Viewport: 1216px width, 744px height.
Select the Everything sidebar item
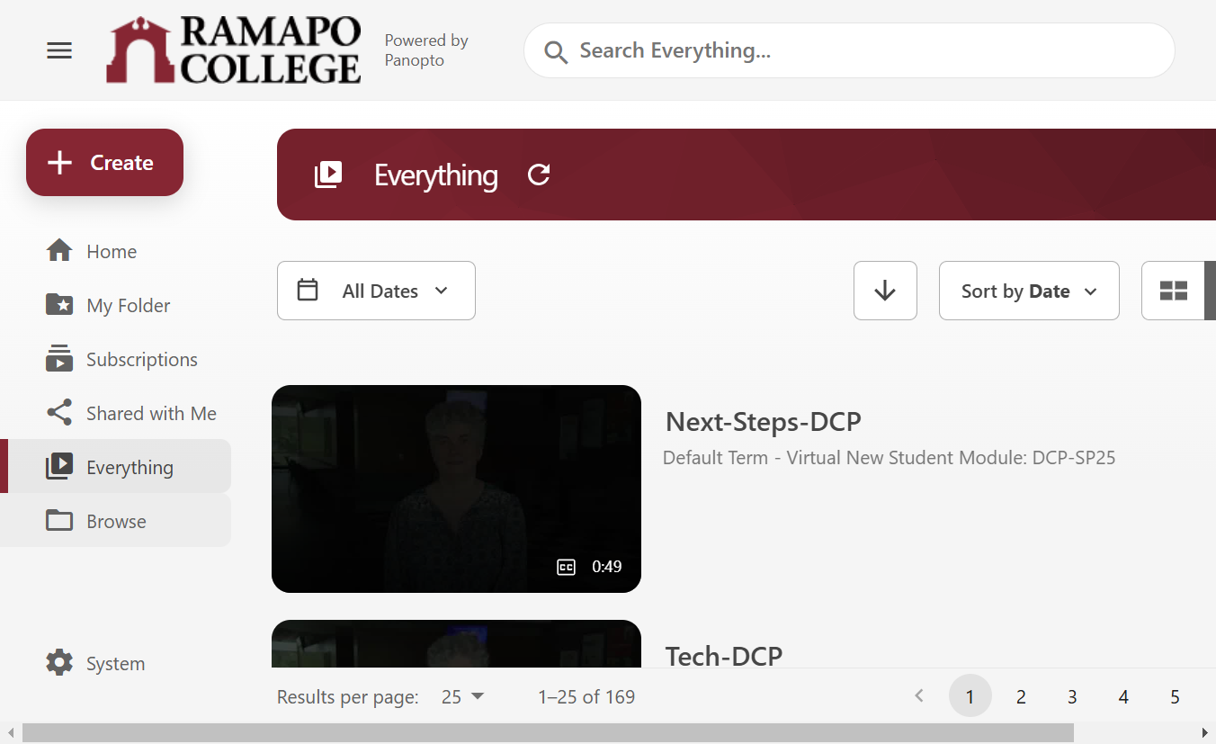click(115, 466)
